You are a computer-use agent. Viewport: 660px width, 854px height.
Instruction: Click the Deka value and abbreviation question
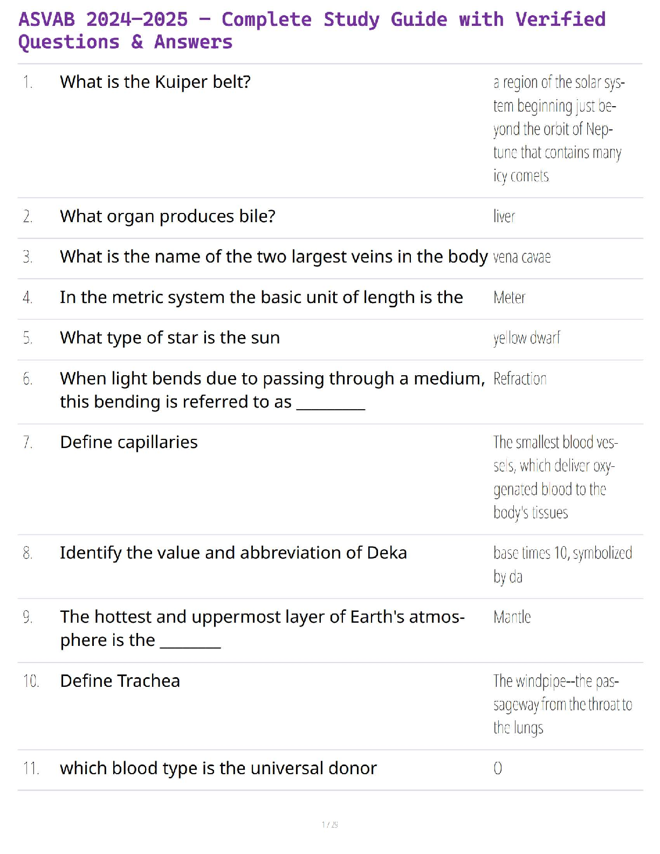[x=233, y=553]
